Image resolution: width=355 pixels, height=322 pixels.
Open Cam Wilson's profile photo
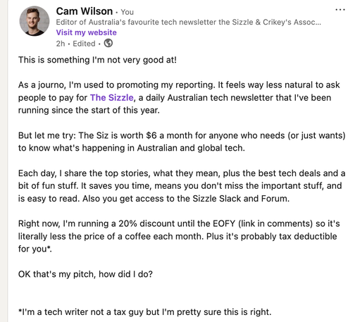pos(35,21)
